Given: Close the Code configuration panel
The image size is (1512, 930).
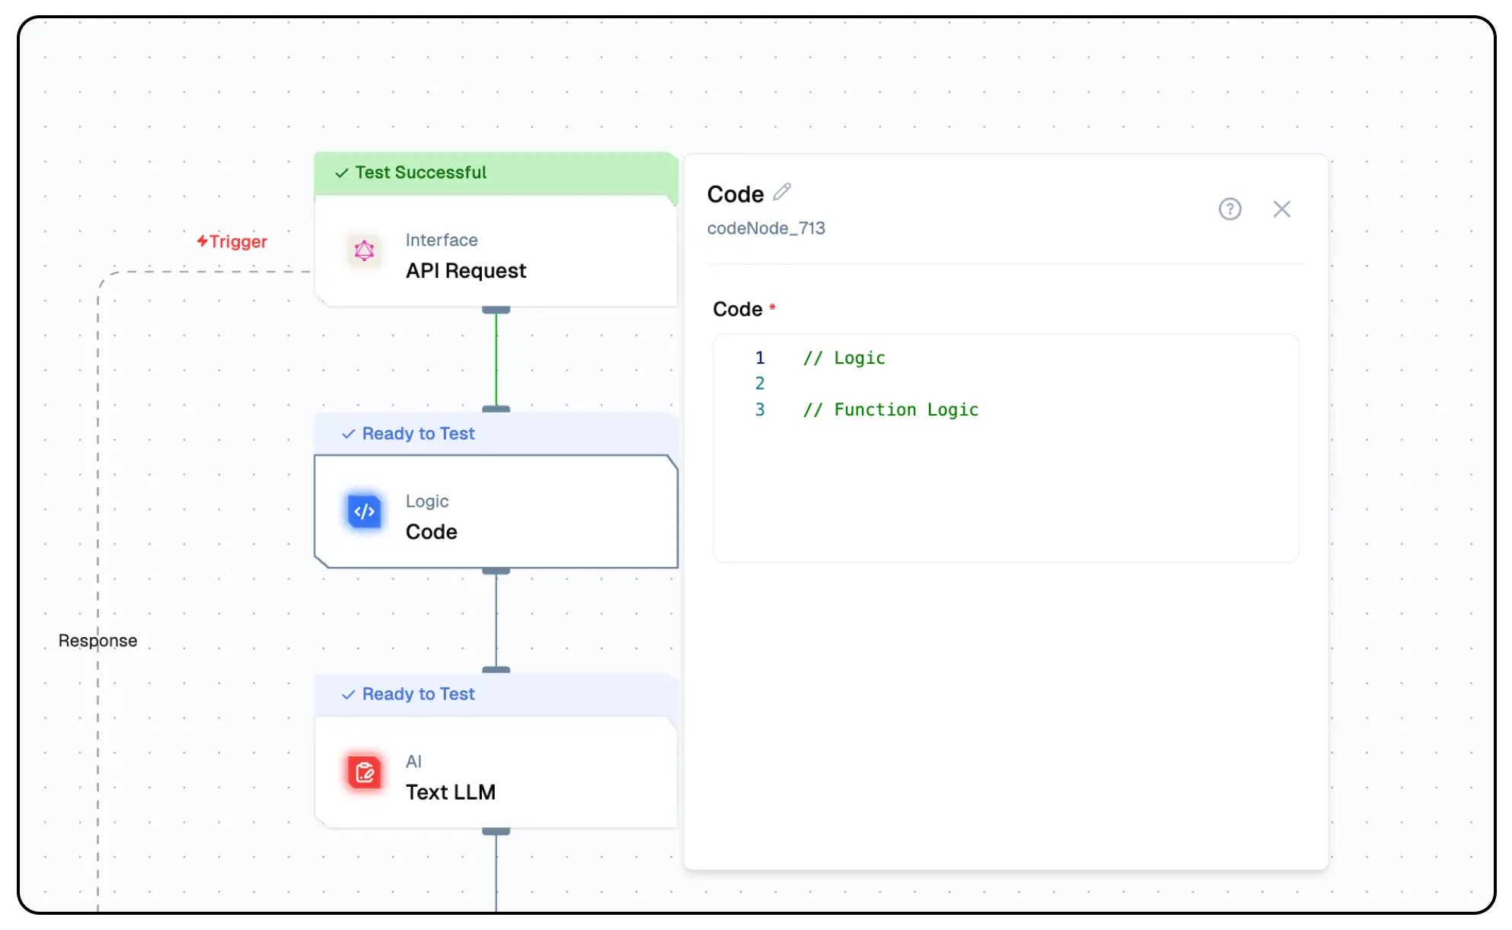Looking at the screenshot, I should (1281, 209).
